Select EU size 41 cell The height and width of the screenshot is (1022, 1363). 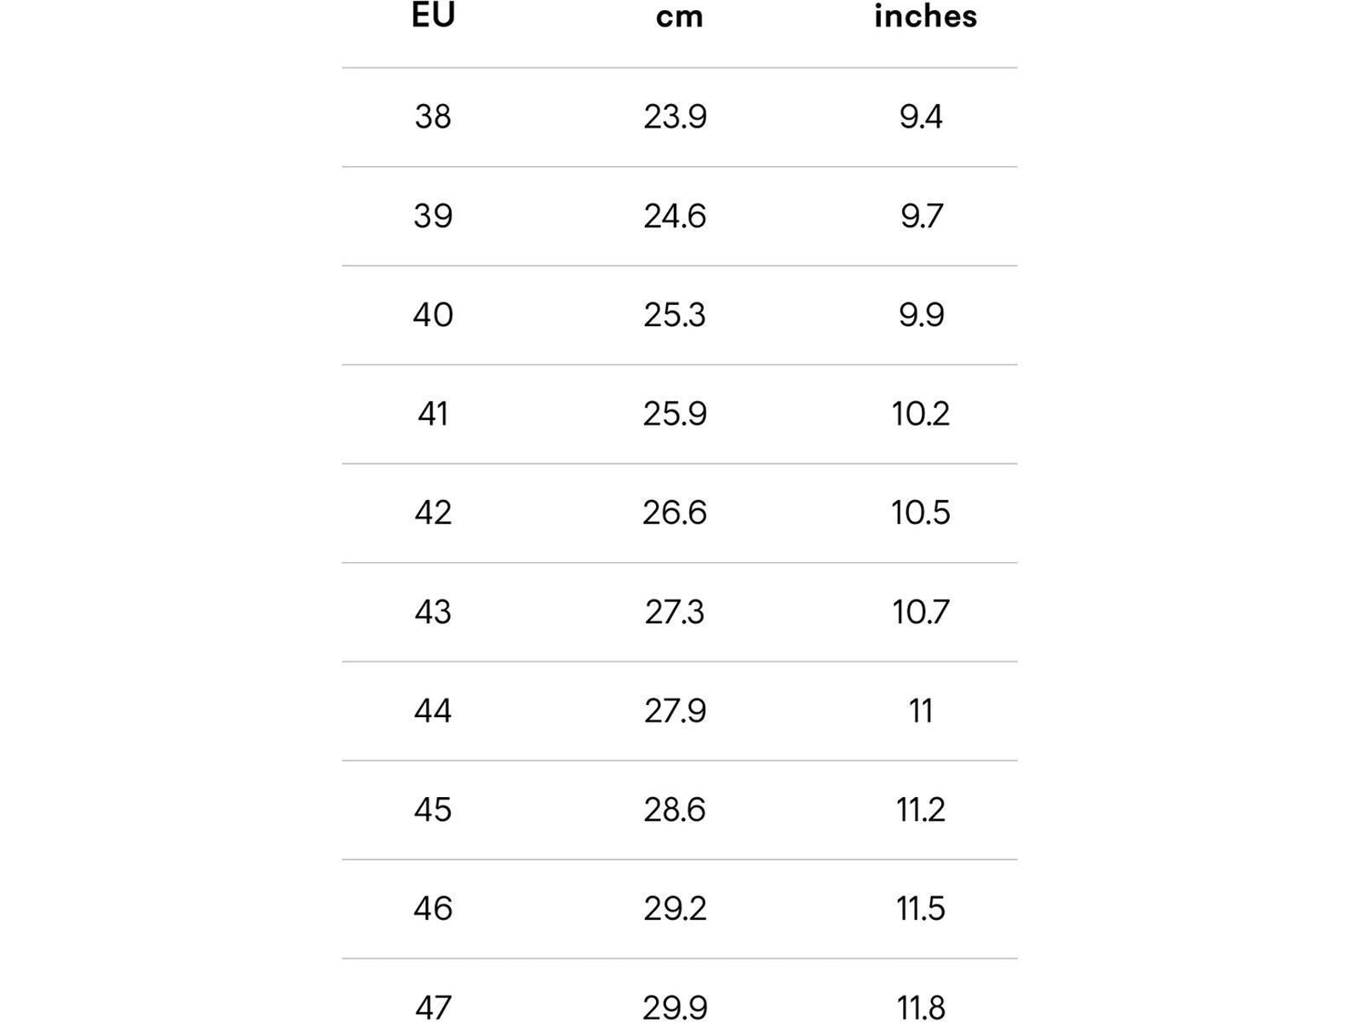[433, 414]
